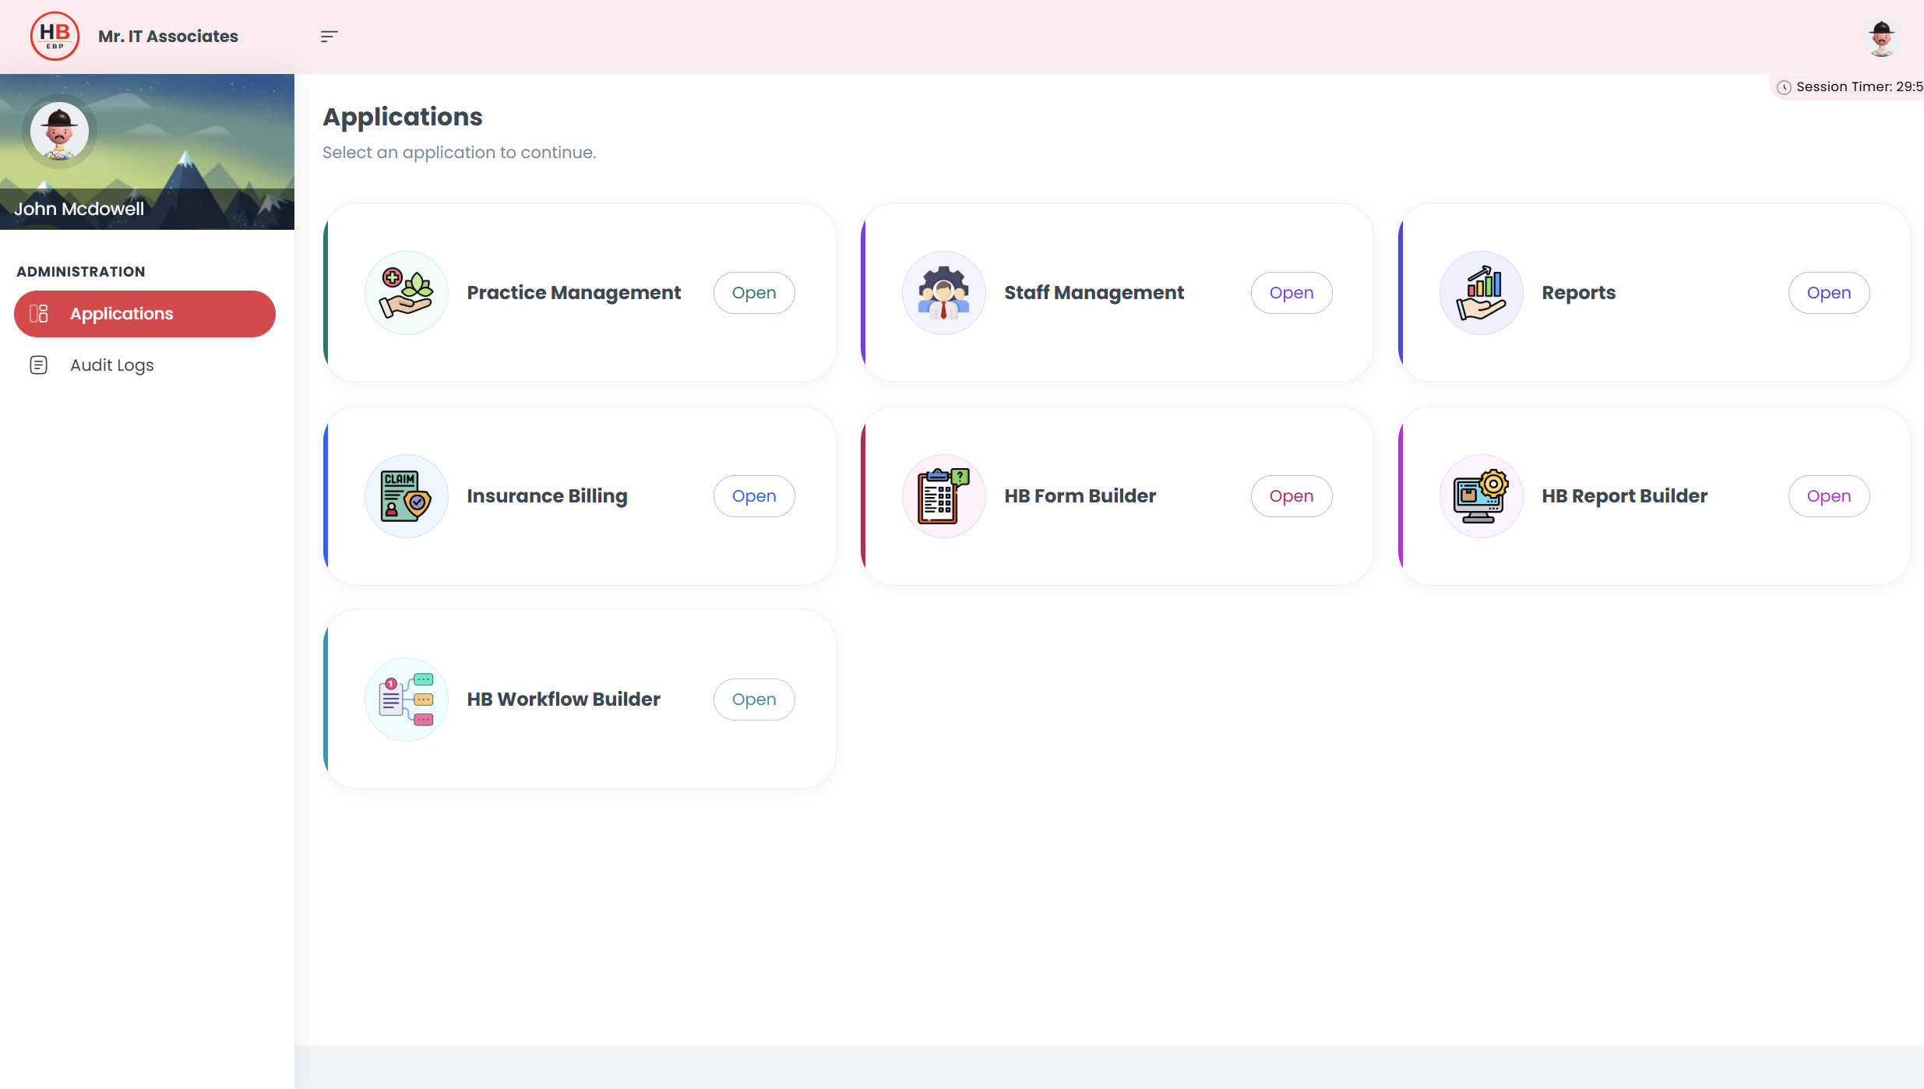Click John Mcdowell's sidebar profile picture

59,131
